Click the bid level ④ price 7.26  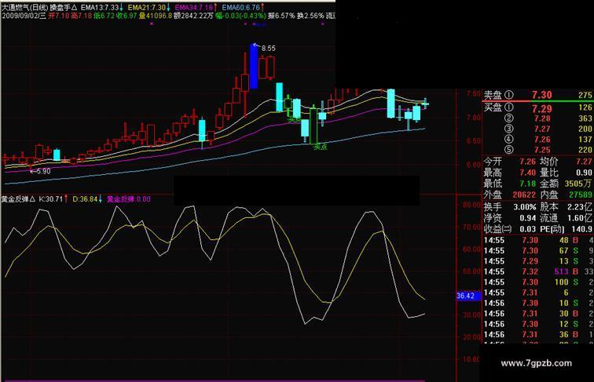[x=542, y=140]
